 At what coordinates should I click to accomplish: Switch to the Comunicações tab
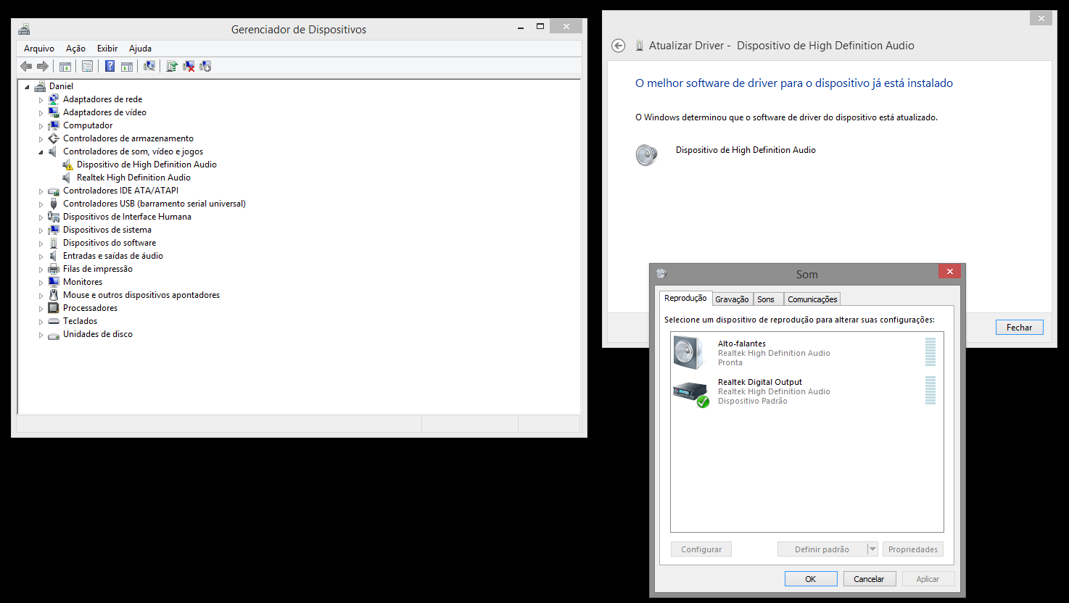coord(812,299)
